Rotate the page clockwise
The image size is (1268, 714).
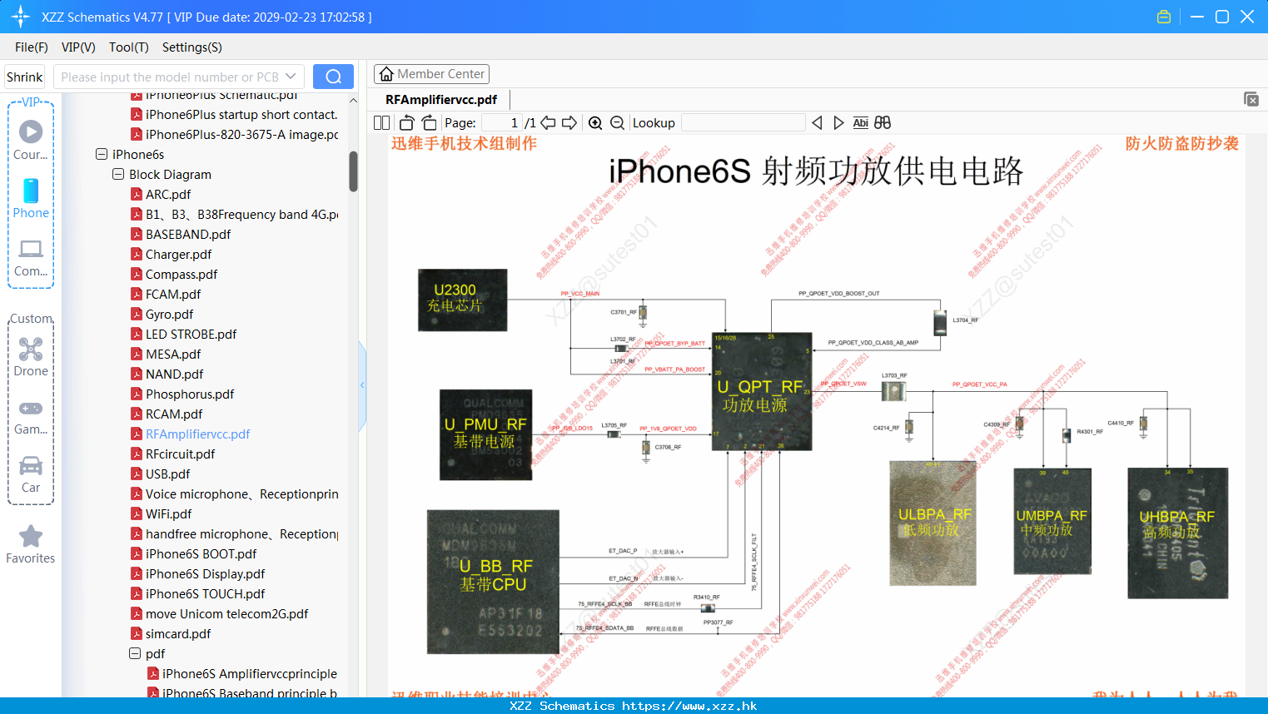pos(428,122)
